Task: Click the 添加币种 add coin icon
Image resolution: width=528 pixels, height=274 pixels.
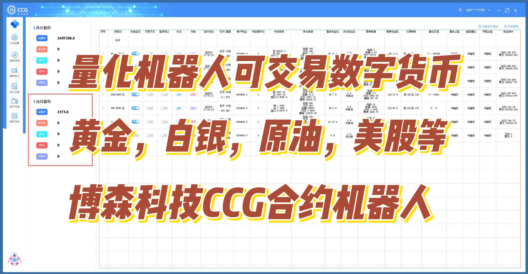Action: [14, 55]
